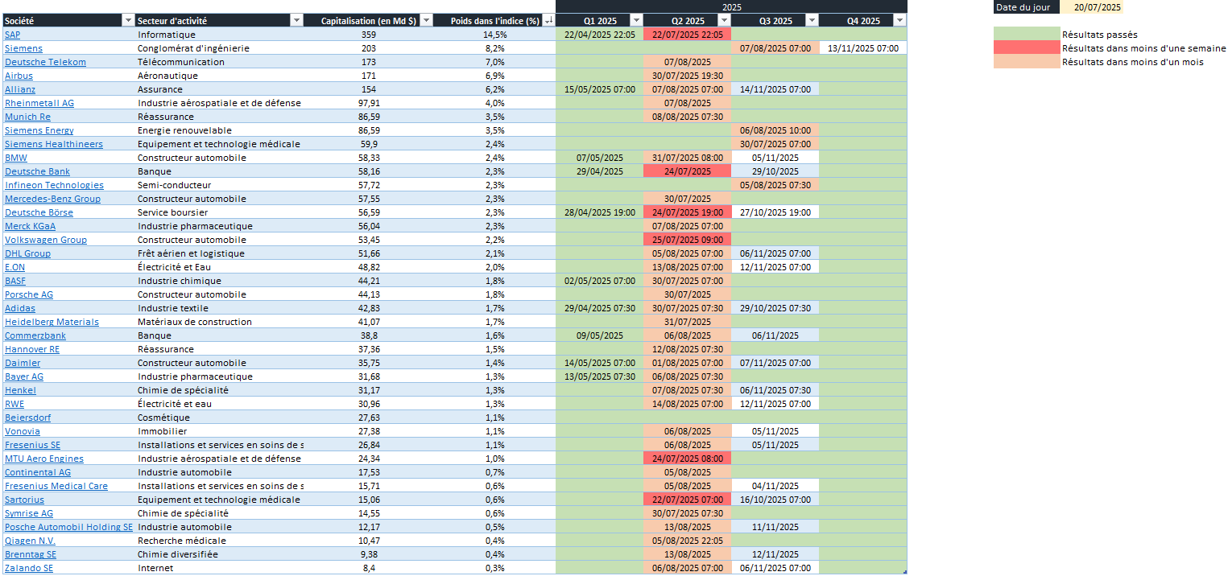Expand the Q4 2025 filter dropdown
Viewport: 1228px width, 576px height.
click(899, 20)
